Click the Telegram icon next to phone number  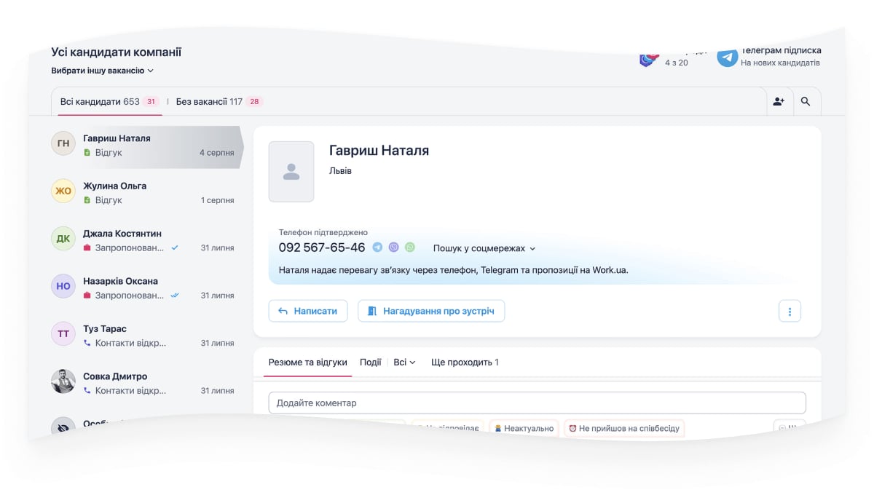pyautogui.click(x=377, y=247)
